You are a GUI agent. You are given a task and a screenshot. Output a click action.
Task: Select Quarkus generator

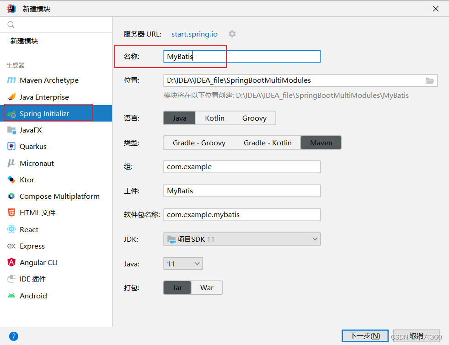pos(56,147)
